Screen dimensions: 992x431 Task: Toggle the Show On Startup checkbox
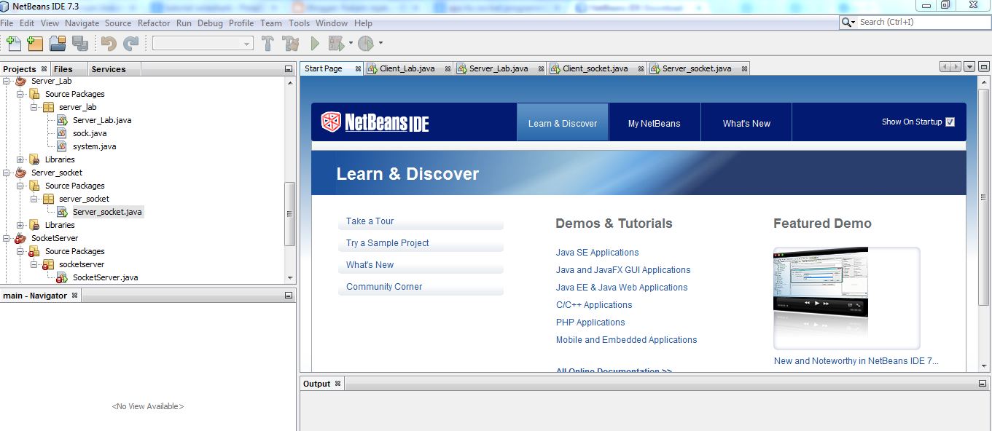[950, 122]
